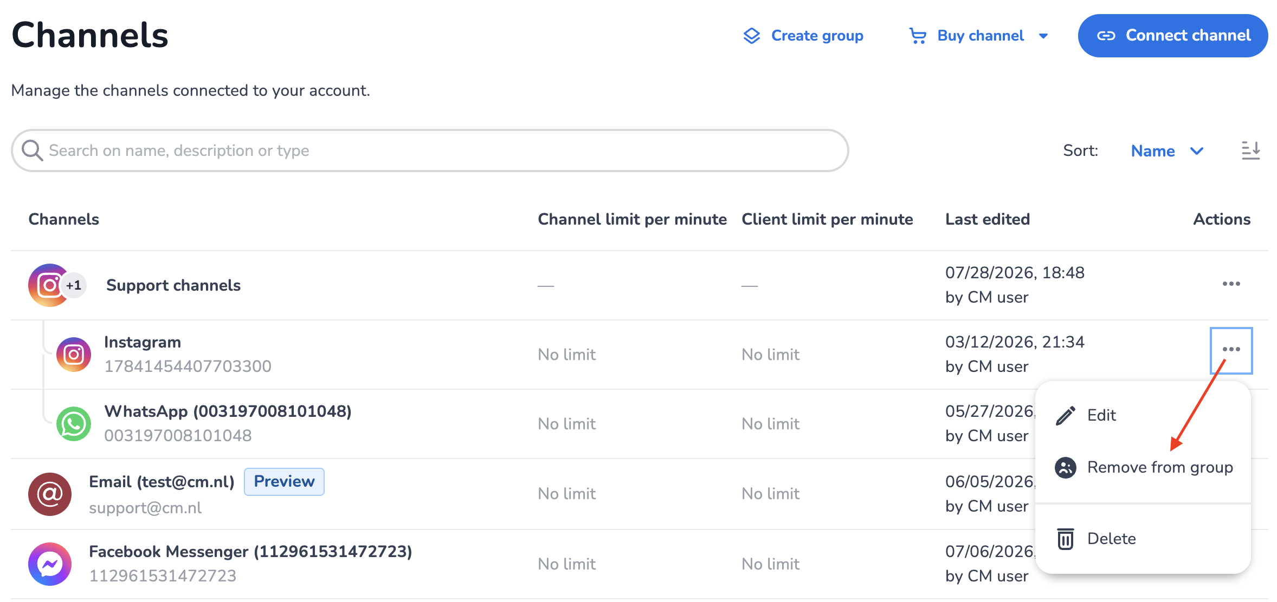Screen dimensions: 1277x602
Task: Click the Instagram ID 17841454407703300
Action: [188, 367]
